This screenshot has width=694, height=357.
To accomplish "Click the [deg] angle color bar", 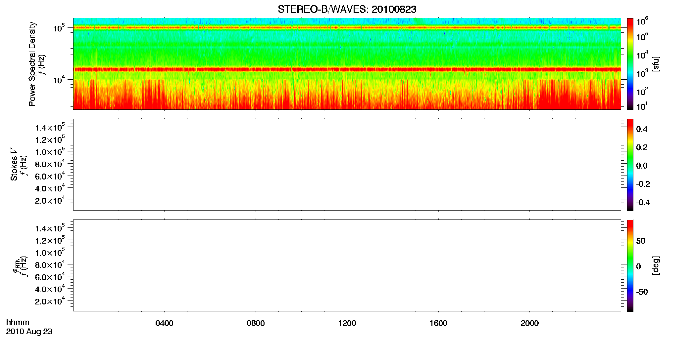I will pyautogui.click(x=630, y=265).
